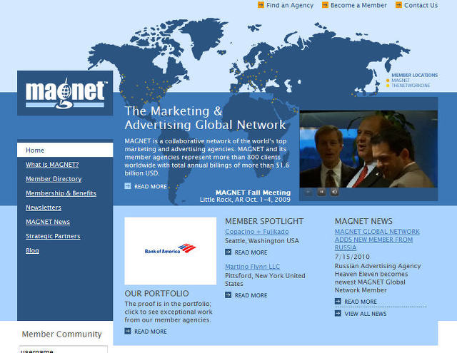Screen dimensions: 457x353
Task: Click the video of the three men
Action: point(368,149)
